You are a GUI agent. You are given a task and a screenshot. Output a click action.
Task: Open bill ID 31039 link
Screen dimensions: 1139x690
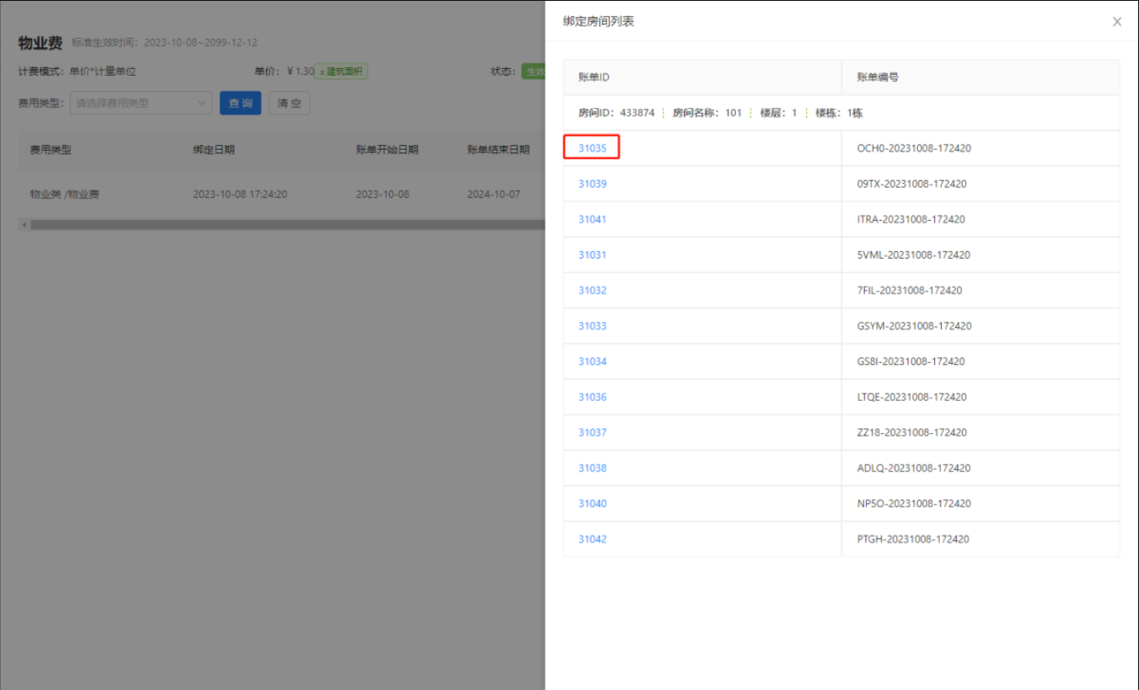click(x=592, y=184)
